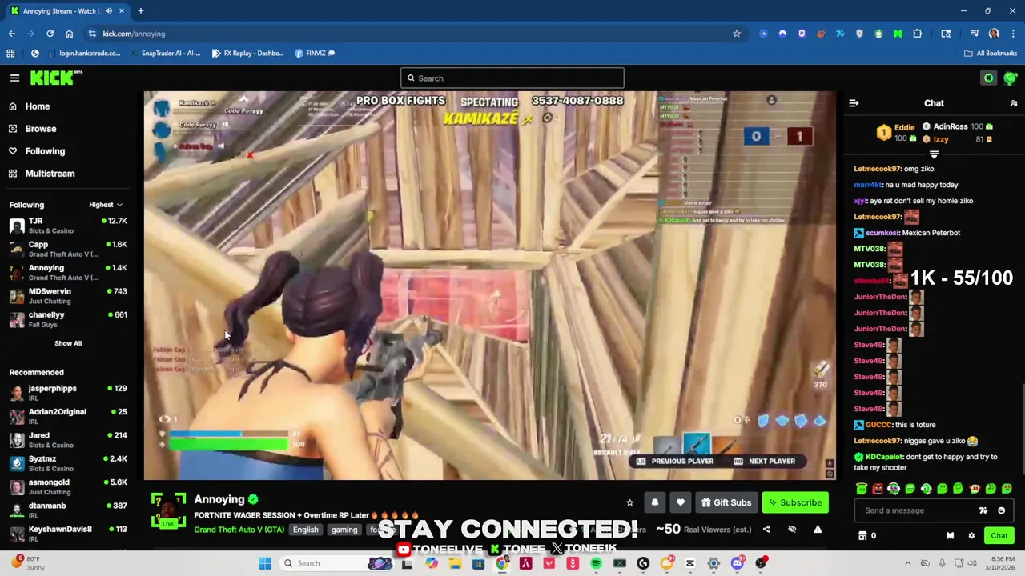Reload the page in Chrome
This screenshot has height=576, width=1025.
[50, 34]
